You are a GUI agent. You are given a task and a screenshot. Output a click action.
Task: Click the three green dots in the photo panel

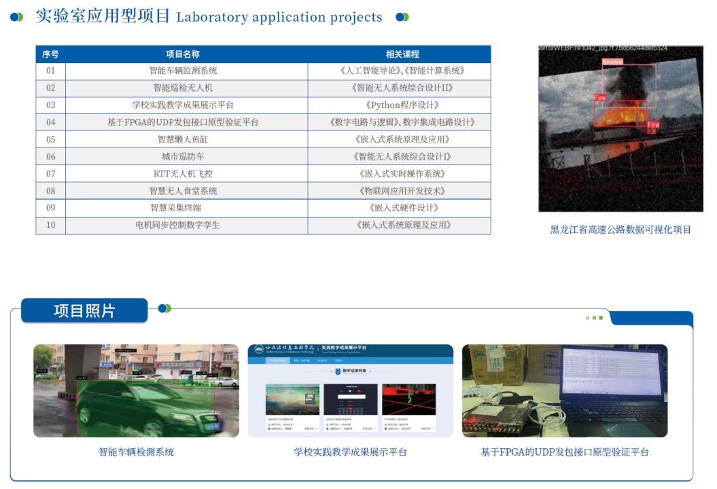(594, 318)
